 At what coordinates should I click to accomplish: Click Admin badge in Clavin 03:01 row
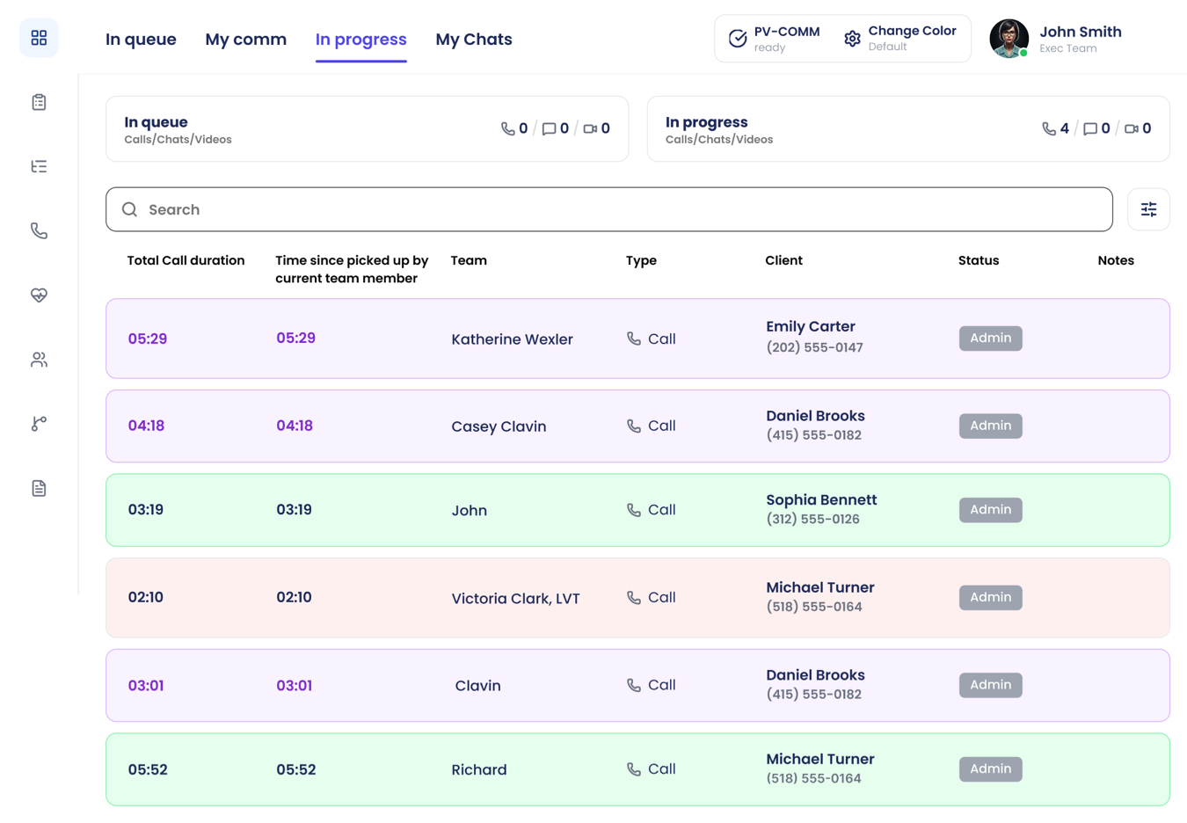pos(990,685)
